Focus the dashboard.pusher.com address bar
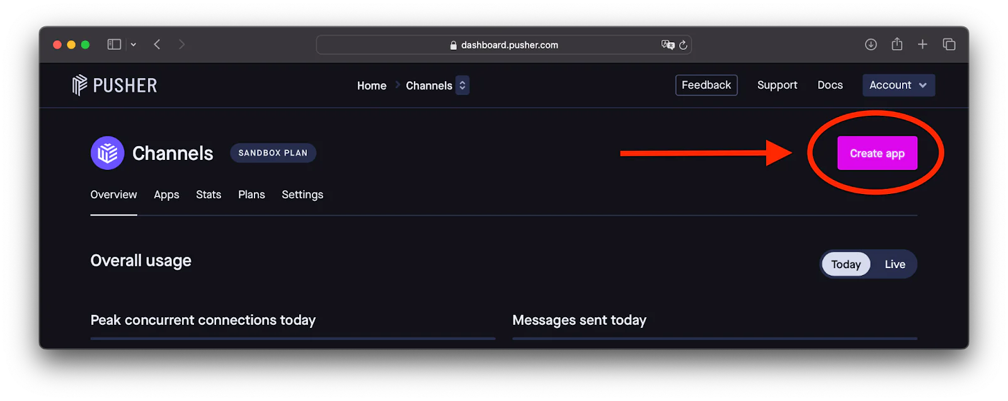 pos(504,45)
